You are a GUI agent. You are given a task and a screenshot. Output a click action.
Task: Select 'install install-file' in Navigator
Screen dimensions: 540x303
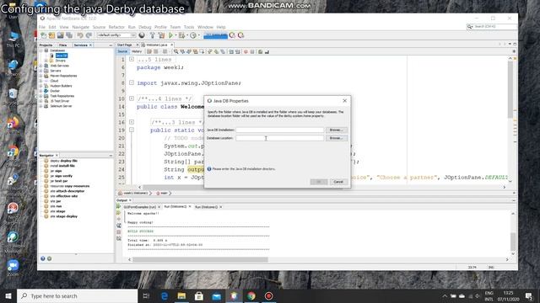62,166
